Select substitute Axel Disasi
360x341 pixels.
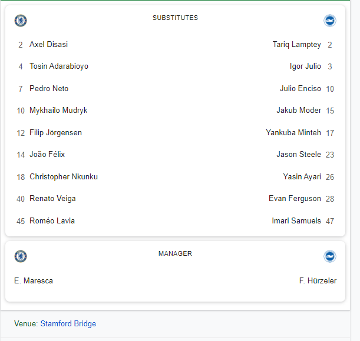48,45
